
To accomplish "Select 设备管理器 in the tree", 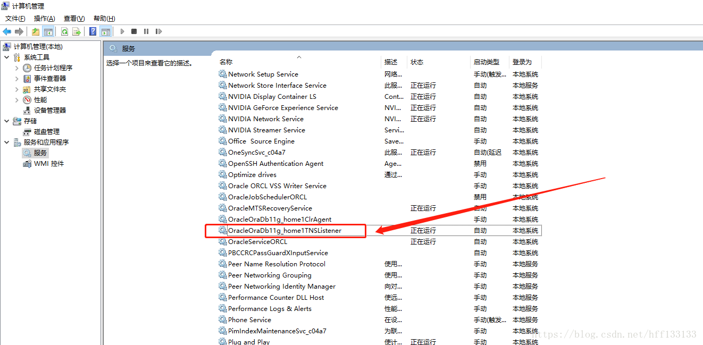I will click(50, 110).
